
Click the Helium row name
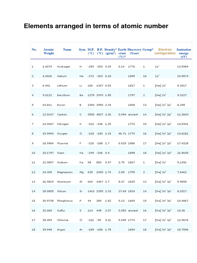pos(62,76)
